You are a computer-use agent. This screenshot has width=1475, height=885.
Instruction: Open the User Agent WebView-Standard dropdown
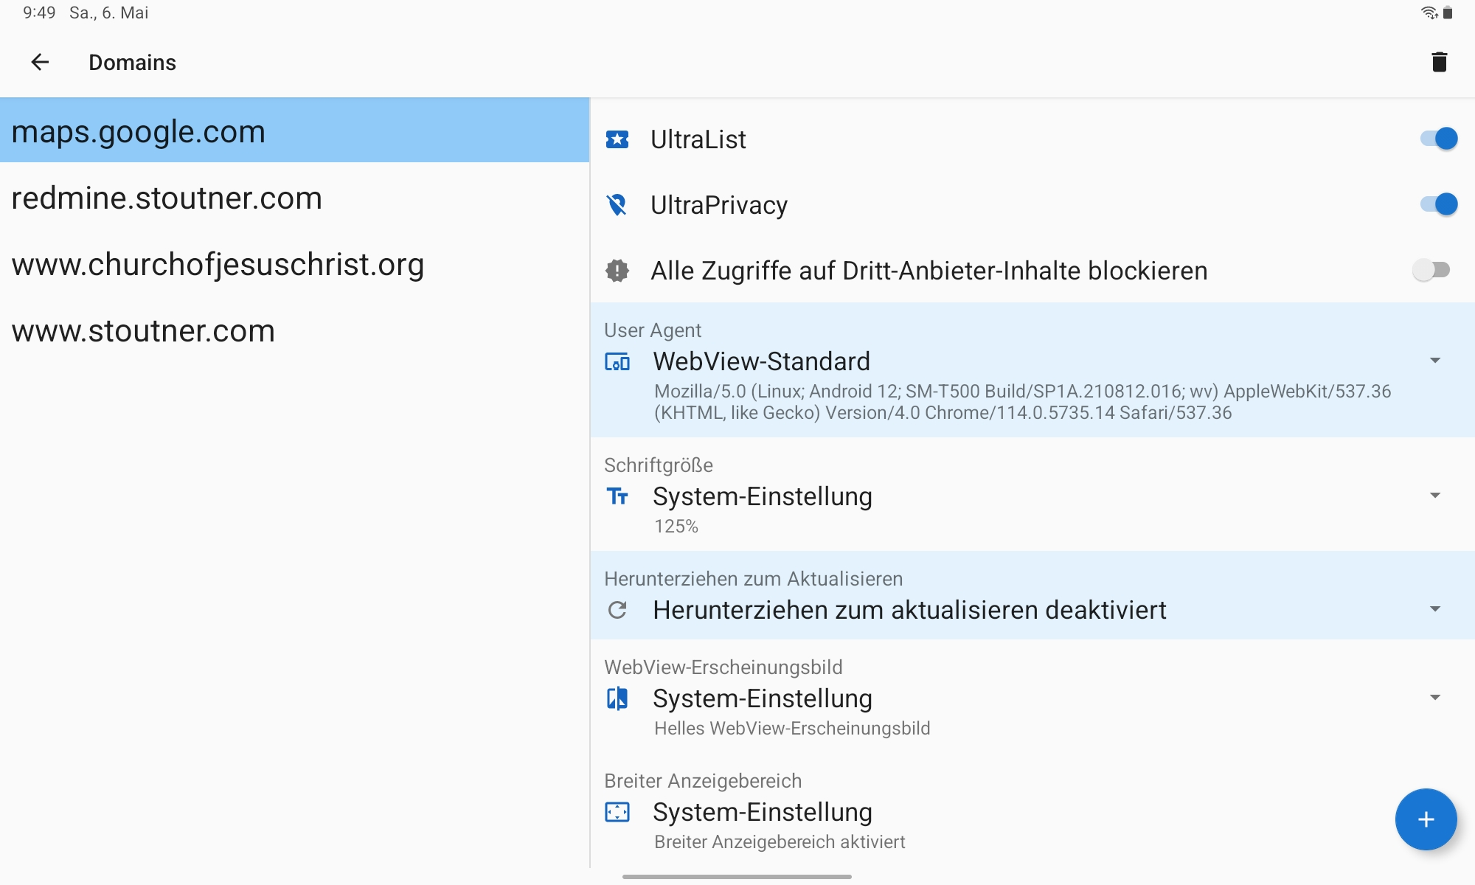(x=1434, y=361)
